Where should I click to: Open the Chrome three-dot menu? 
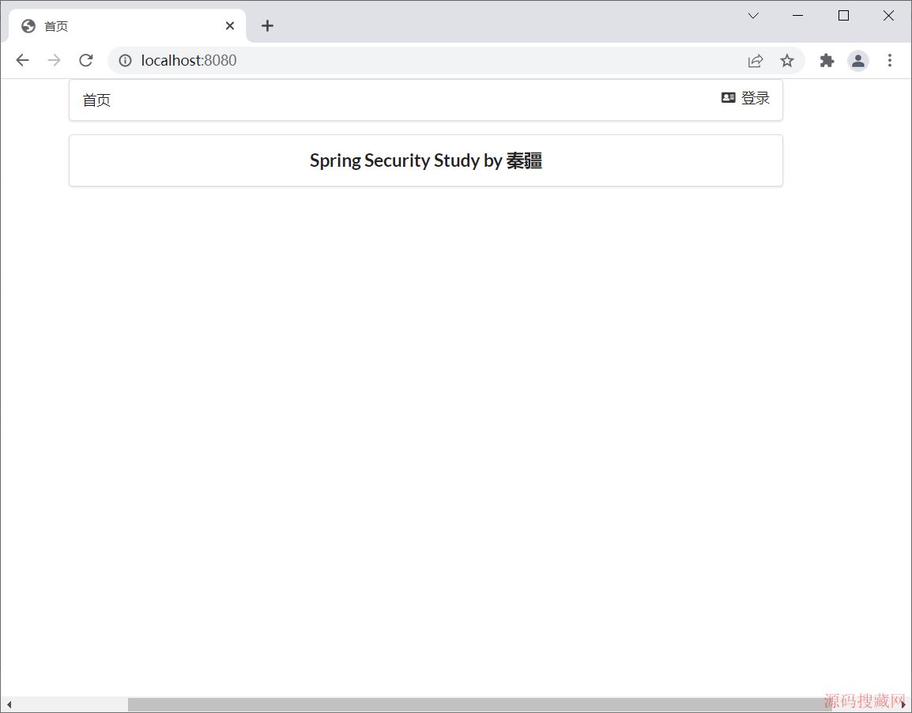[x=890, y=61]
